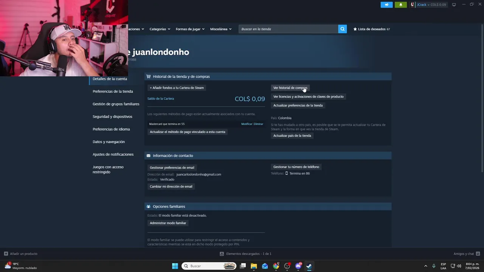This screenshot has height=272, width=484.
Task: Open the clock showing 8:04 p. m.
Action: pyautogui.click(x=472, y=266)
